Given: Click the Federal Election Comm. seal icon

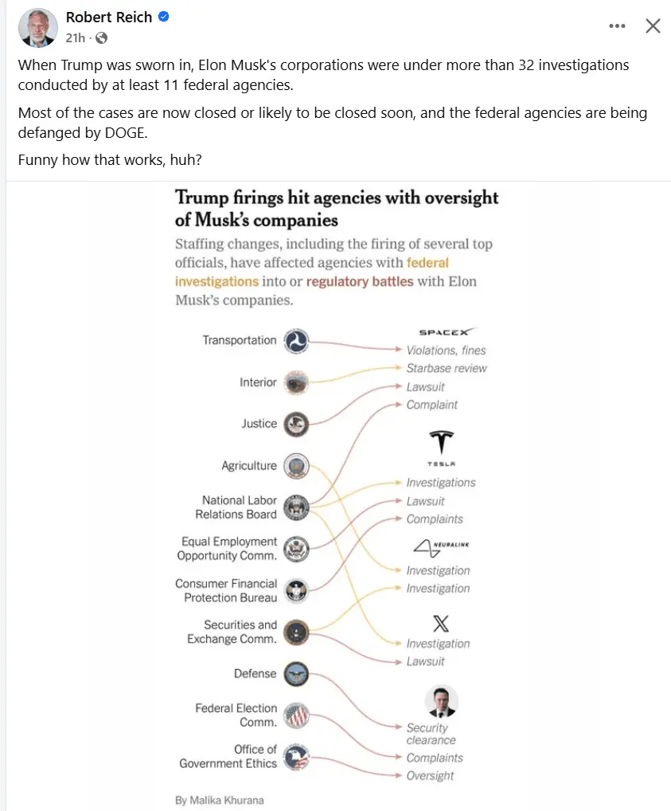Looking at the screenshot, I should tap(295, 715).
